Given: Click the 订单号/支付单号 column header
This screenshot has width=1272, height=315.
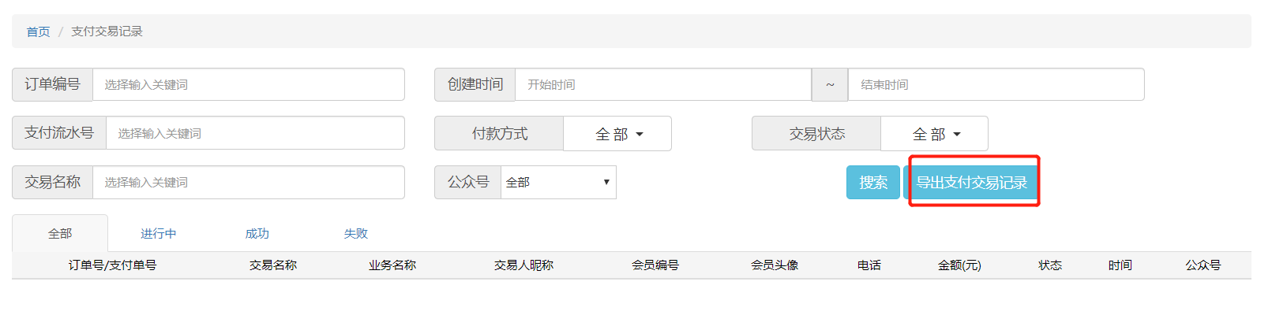Looking at the screenshot, I should coord(112,265).
